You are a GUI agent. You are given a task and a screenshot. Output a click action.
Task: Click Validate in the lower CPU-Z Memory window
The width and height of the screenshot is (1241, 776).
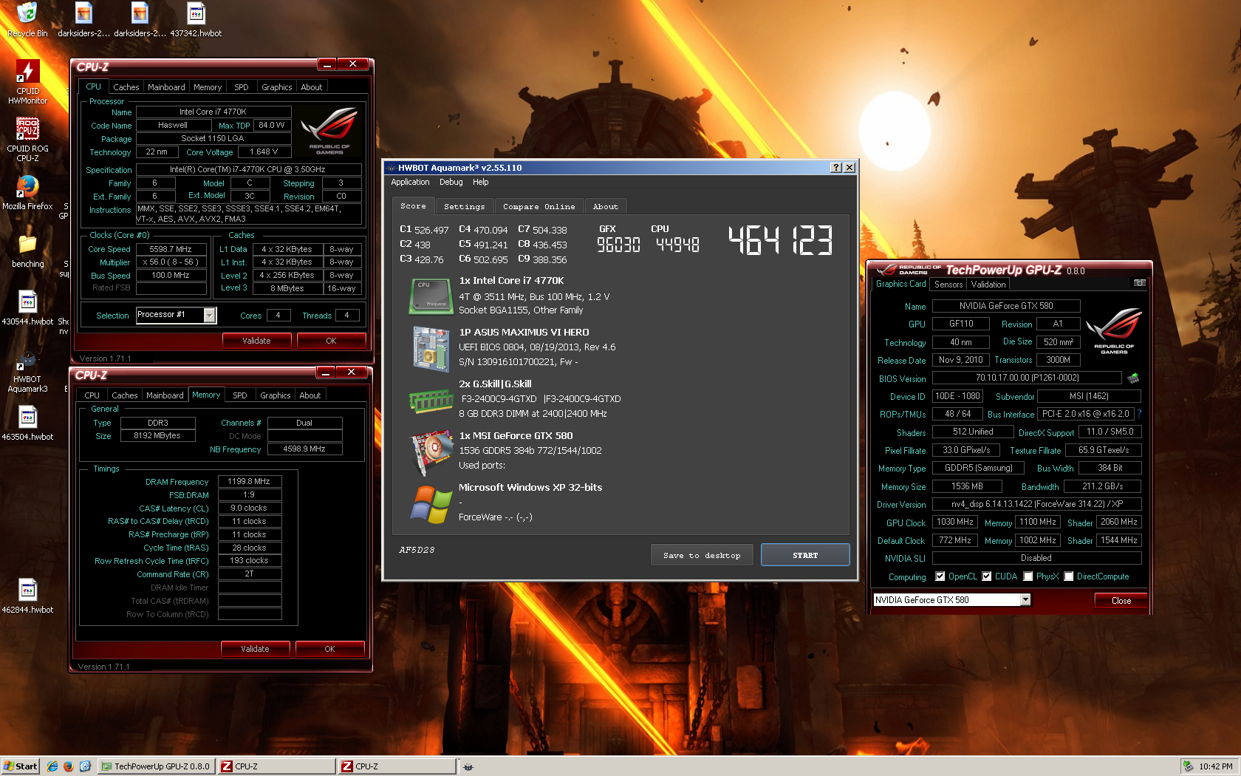(255, 649)
